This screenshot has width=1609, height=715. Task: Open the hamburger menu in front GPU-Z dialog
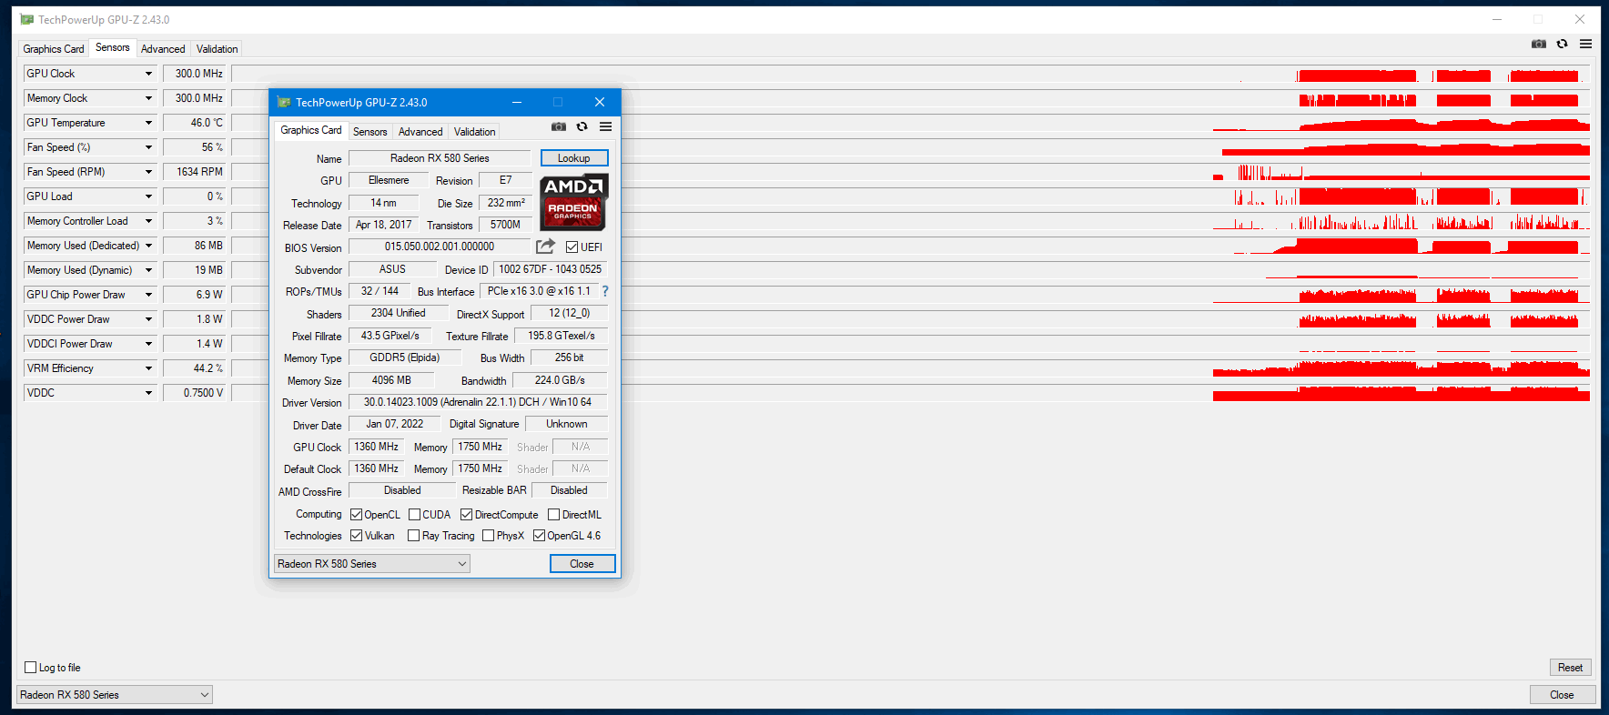(x=605, y=126)
